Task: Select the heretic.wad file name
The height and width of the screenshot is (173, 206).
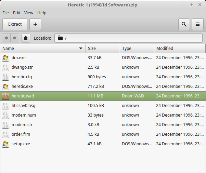Action: pos(23,96)
